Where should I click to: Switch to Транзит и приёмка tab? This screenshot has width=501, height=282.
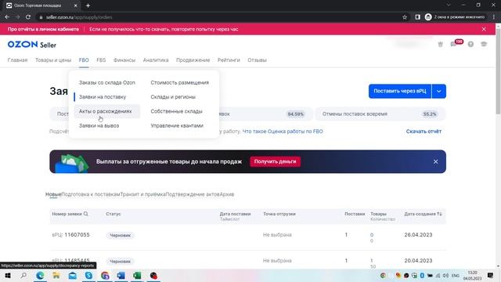tap(142, 194)
